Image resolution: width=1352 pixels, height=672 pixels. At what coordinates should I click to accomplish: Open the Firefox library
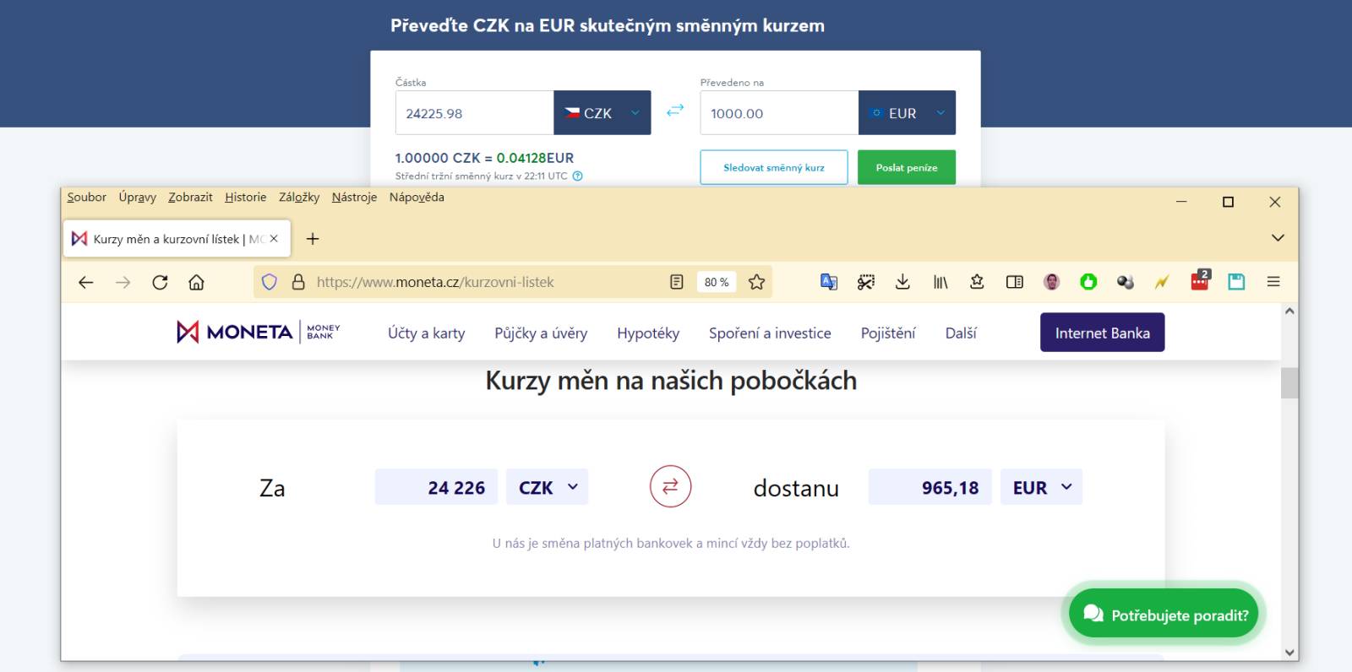(940, 282)
